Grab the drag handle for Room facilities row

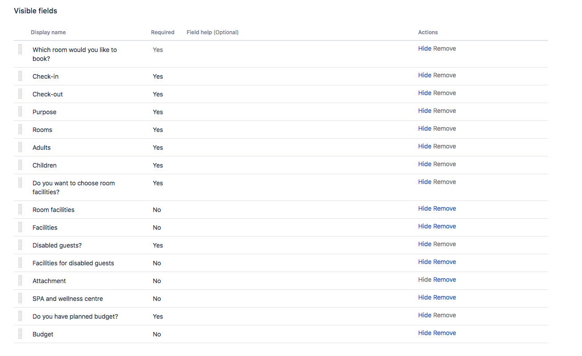click(x=20, y=209)
